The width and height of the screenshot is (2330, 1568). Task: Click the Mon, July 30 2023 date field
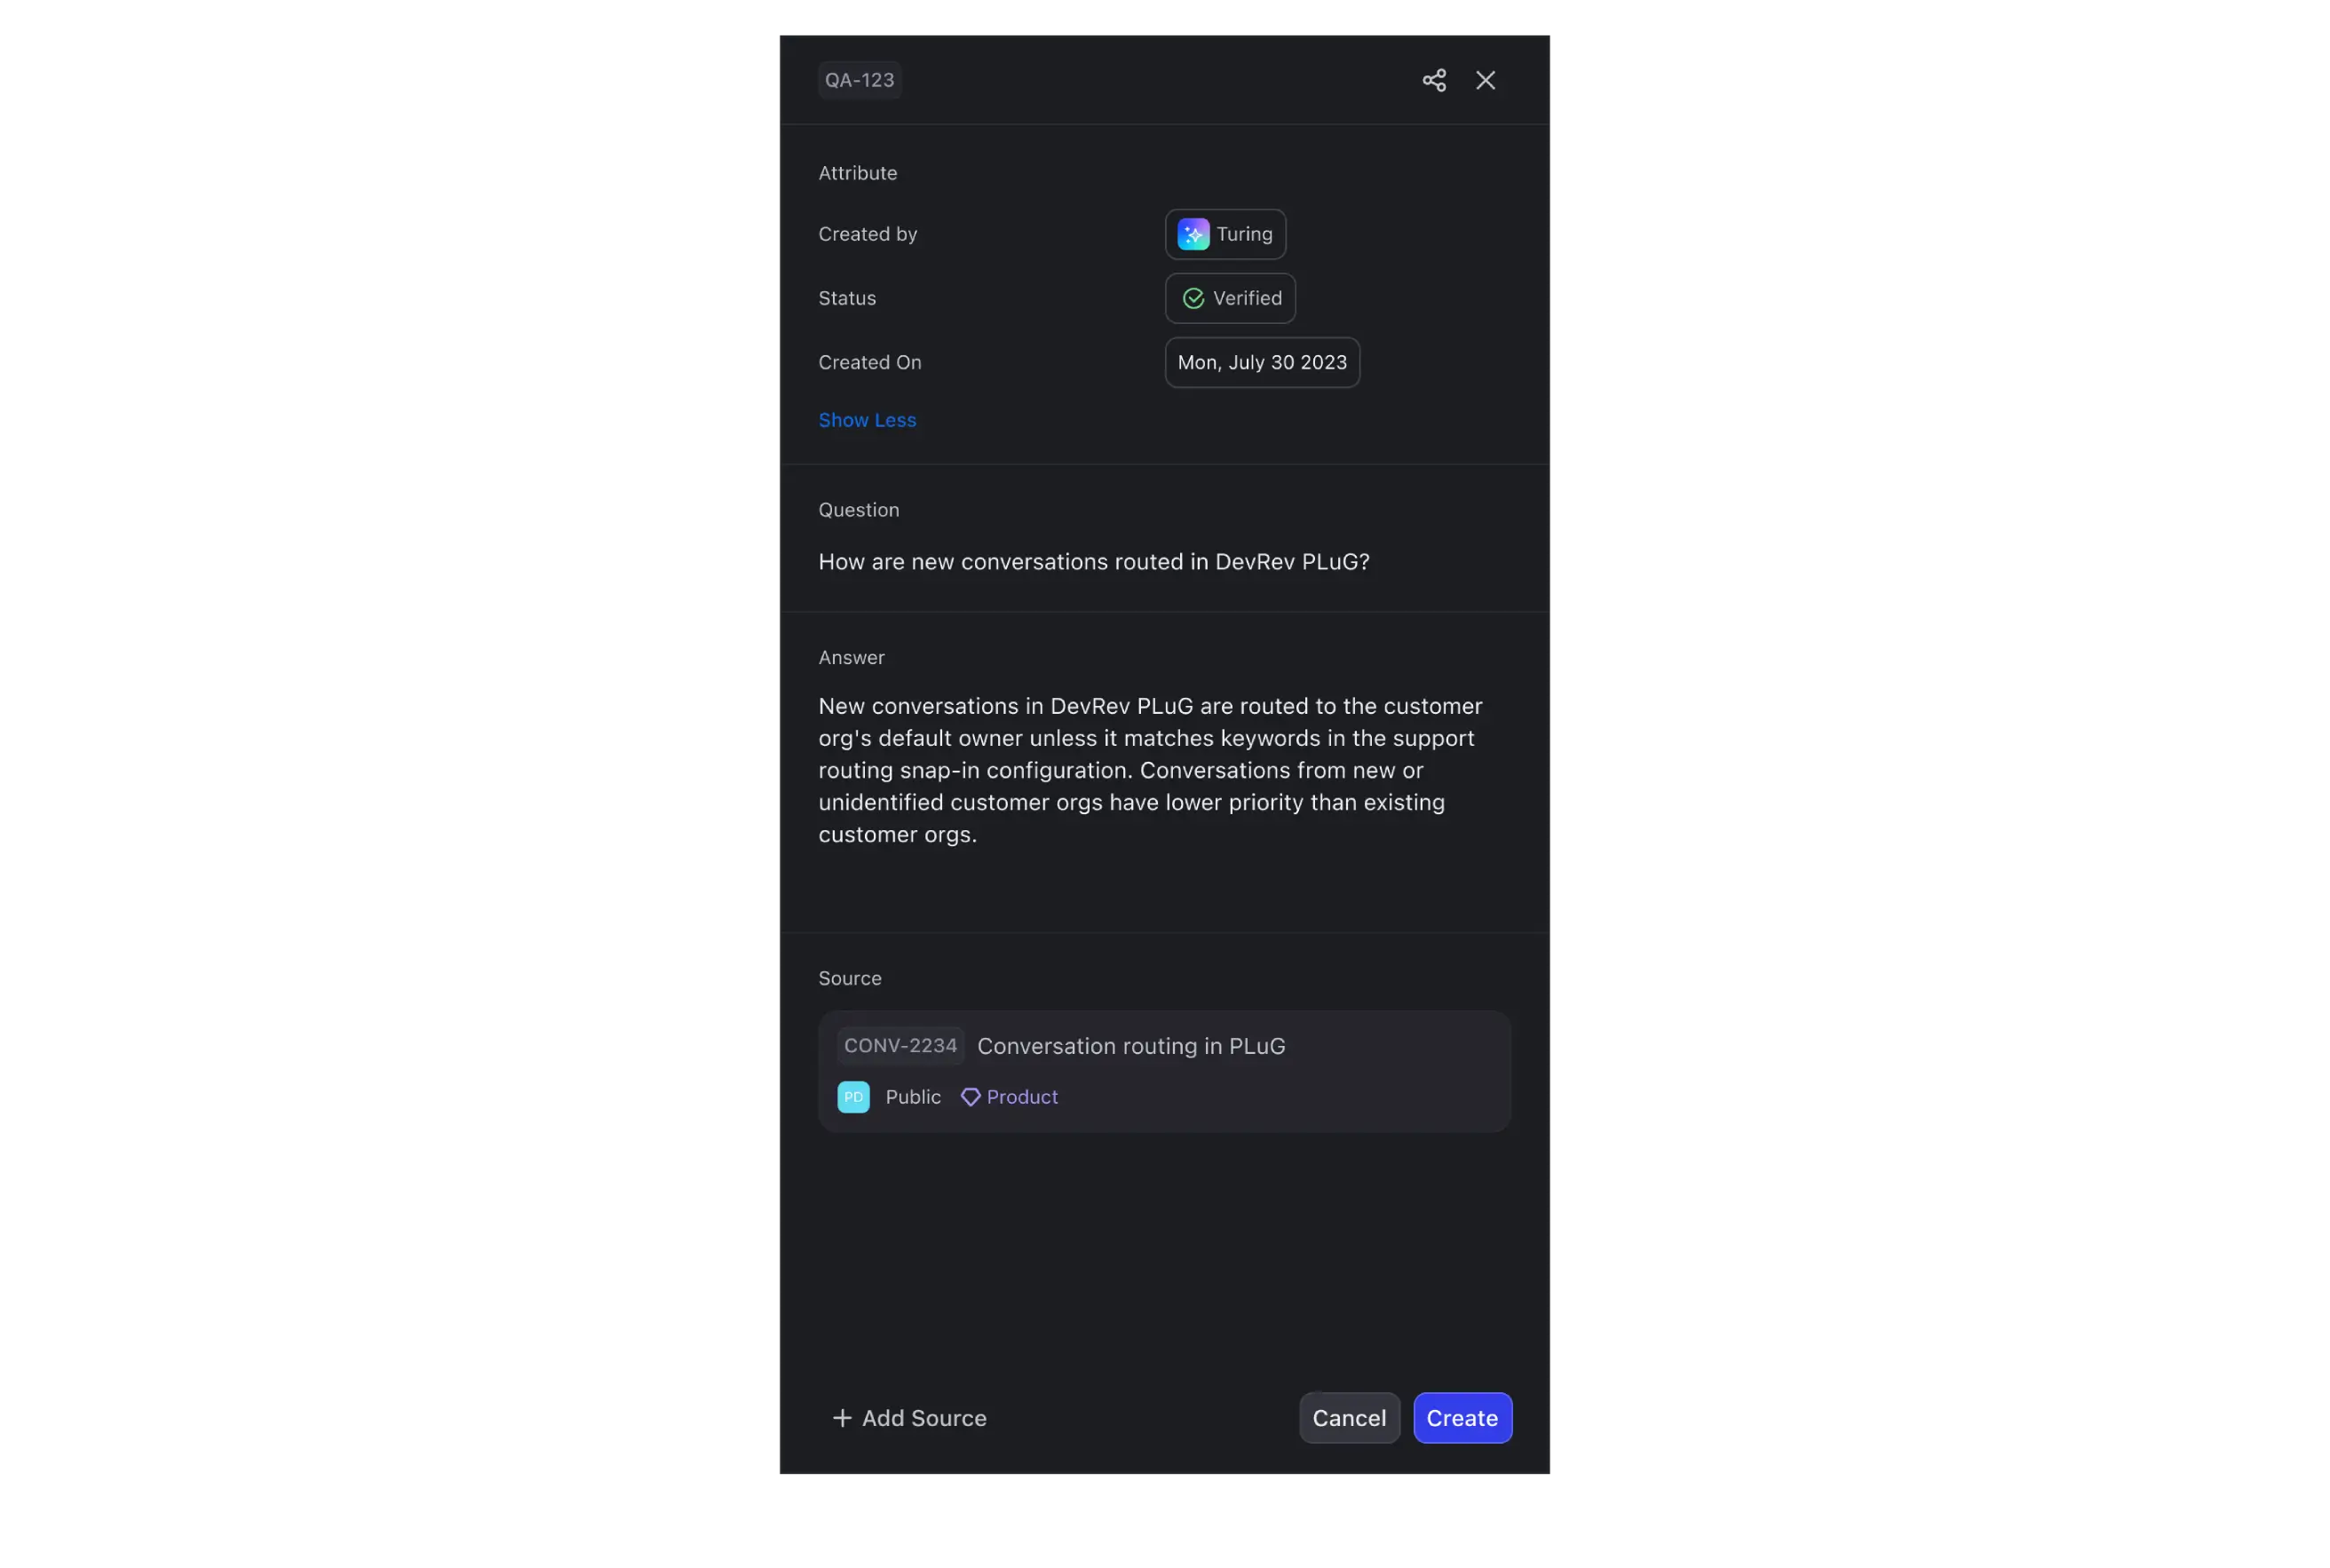1261,360
